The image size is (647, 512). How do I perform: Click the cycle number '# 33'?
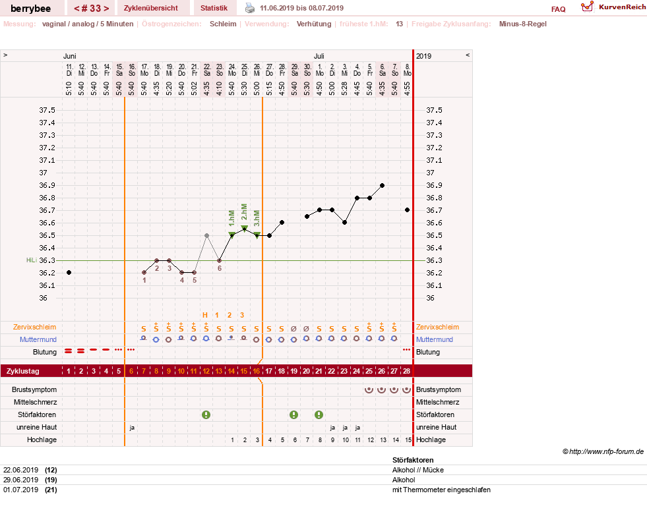92,9
